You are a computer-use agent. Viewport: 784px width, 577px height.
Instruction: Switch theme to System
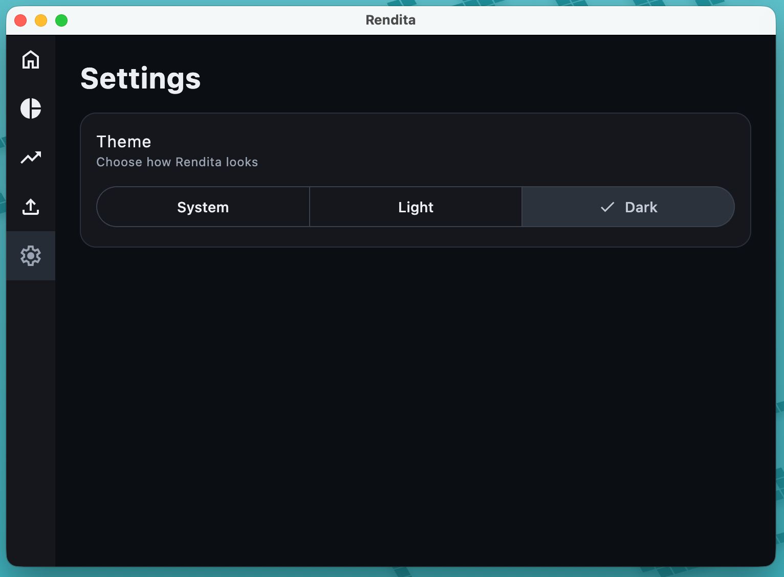203,207
